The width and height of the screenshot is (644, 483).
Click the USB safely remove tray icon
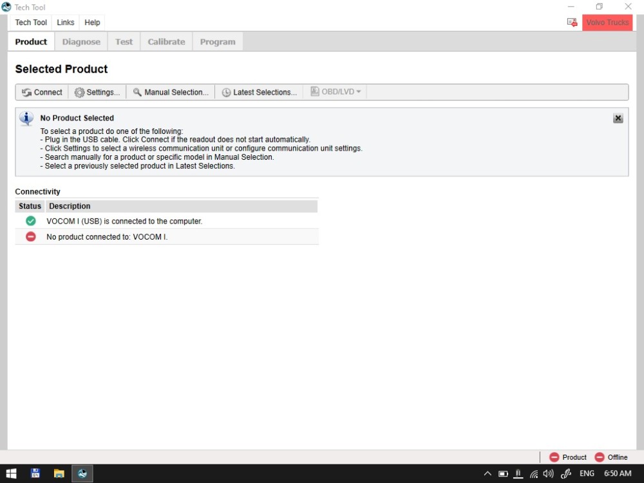[518, 473]
